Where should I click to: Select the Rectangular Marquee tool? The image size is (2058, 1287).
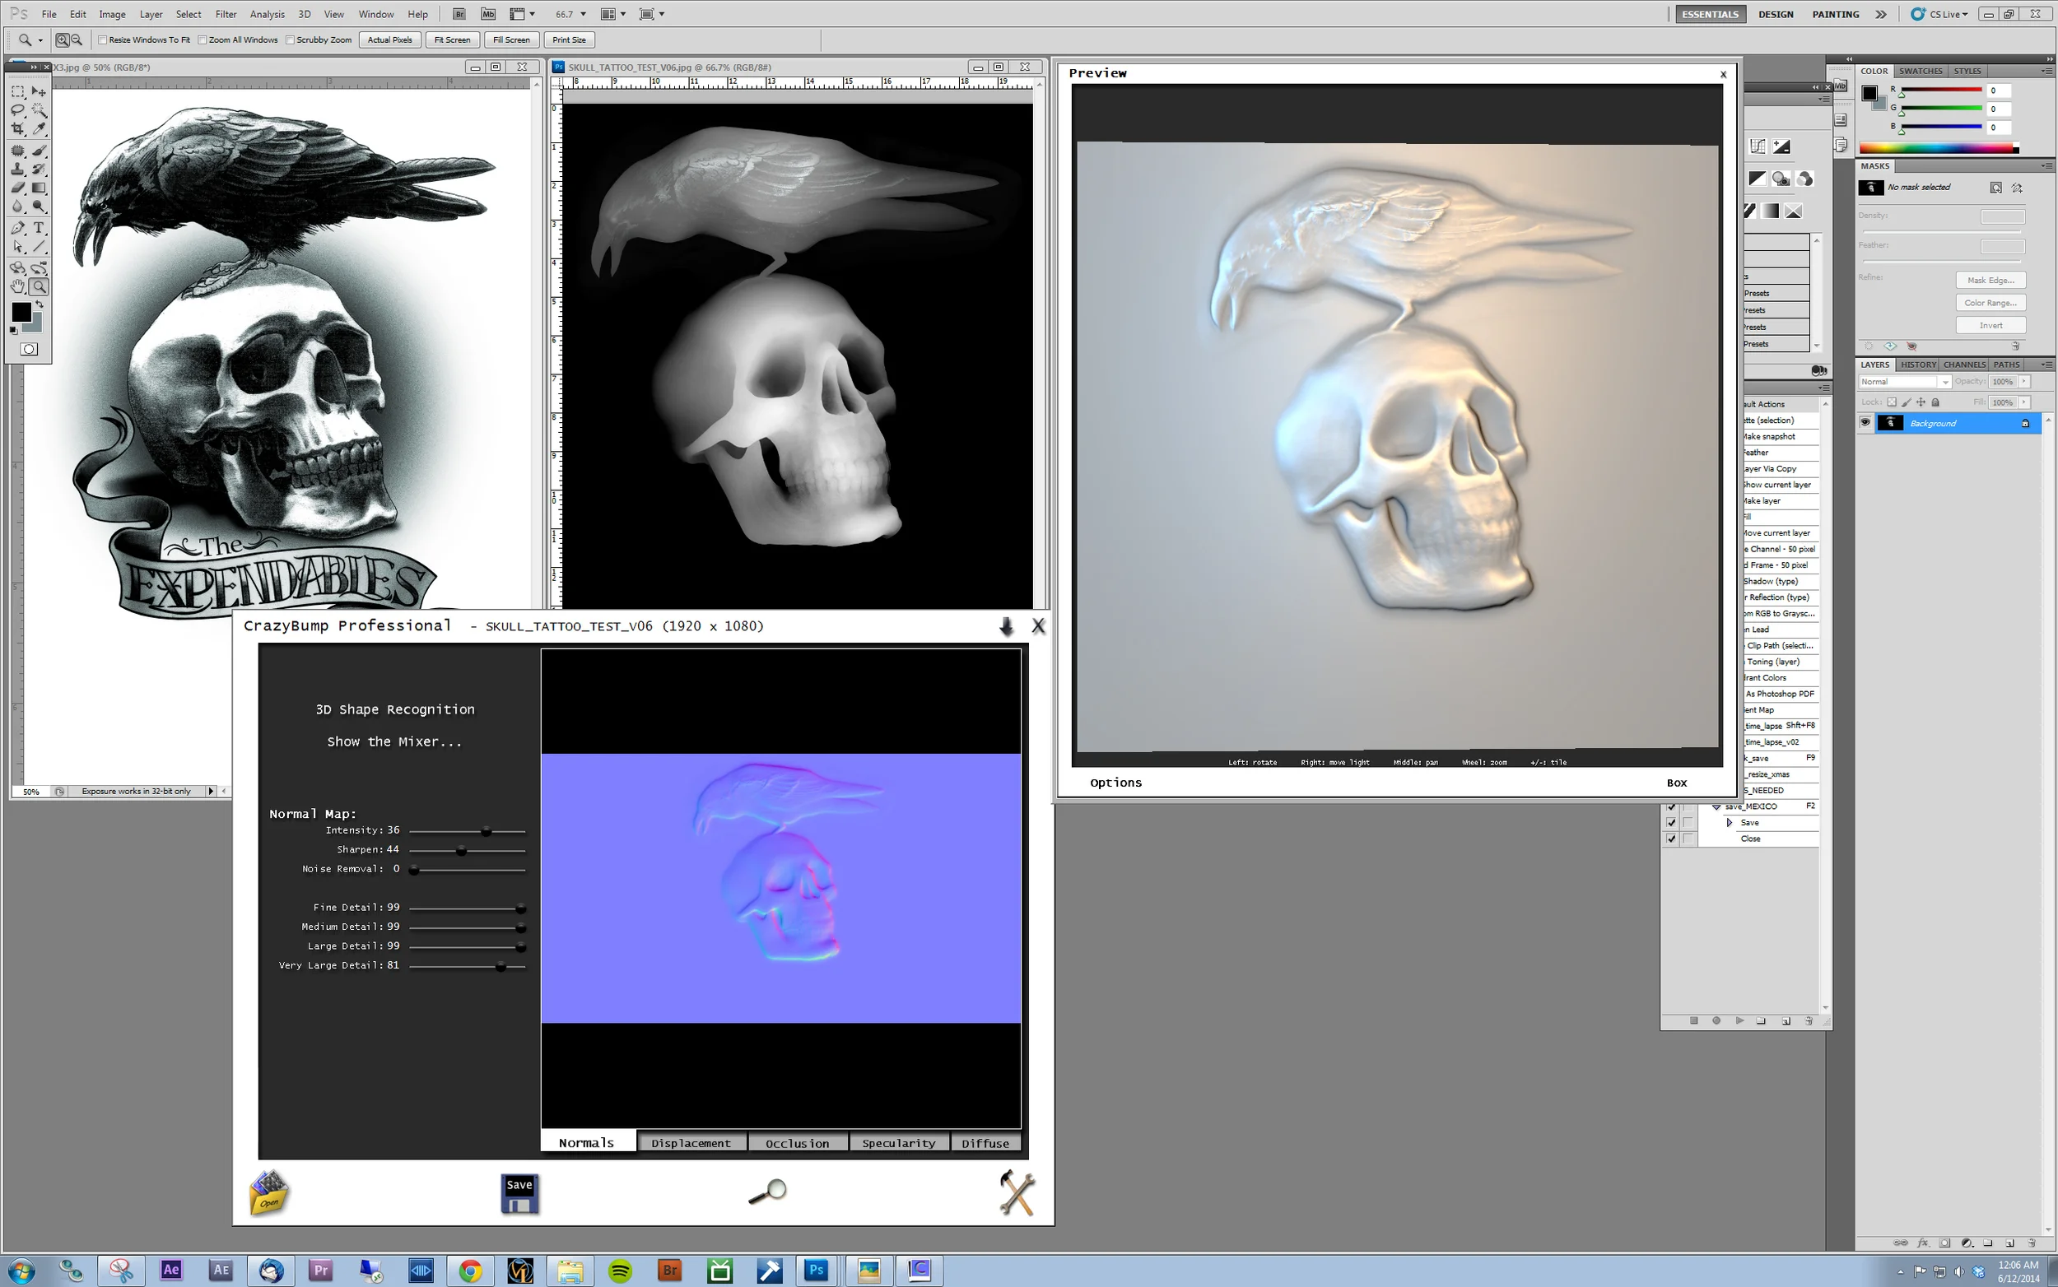(x=18, y=91)
